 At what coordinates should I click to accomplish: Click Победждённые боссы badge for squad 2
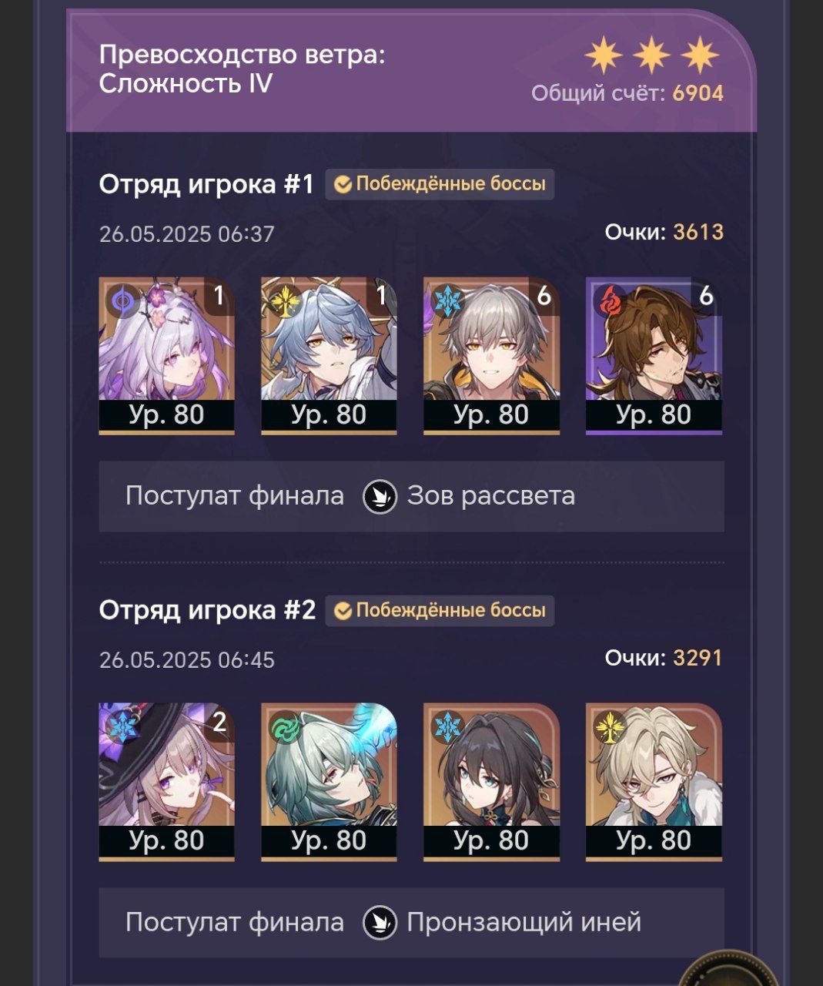tap(440, 610)
